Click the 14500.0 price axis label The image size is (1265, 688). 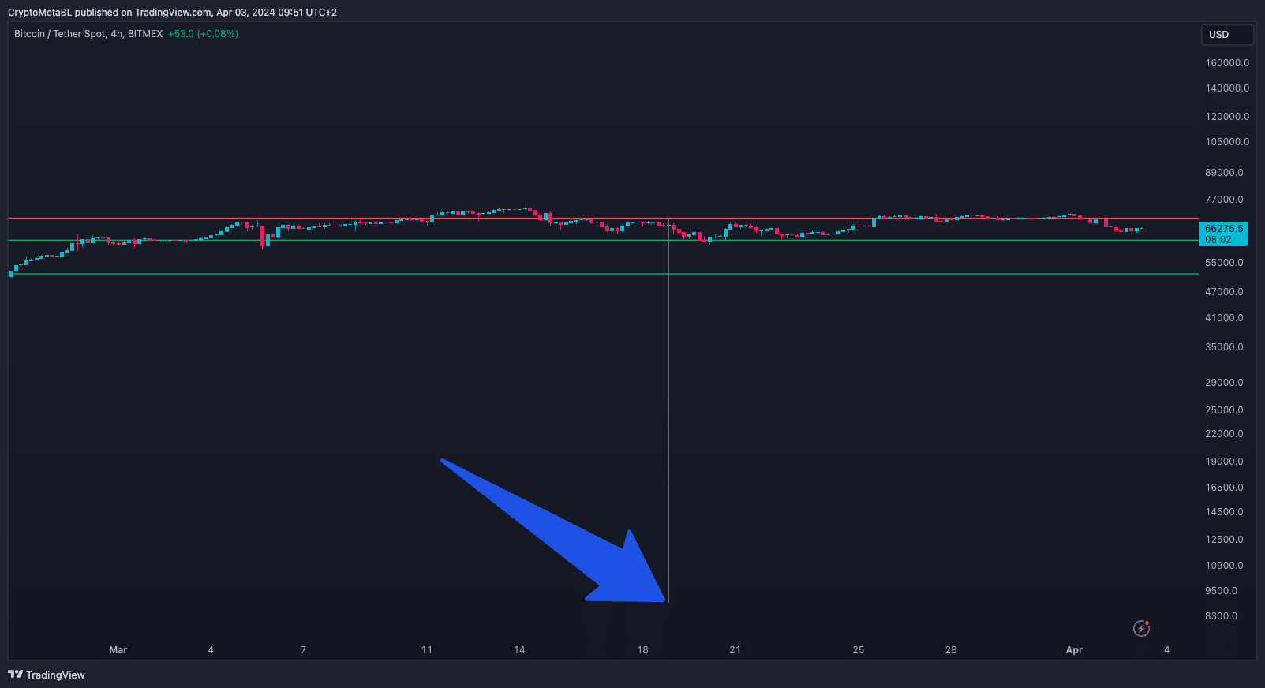tap(1224, 512)
